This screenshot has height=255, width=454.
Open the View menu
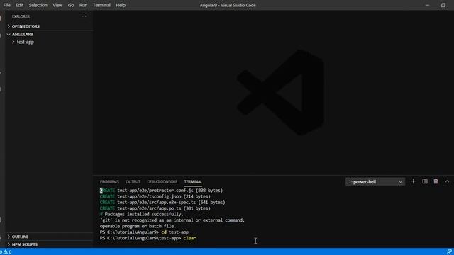tap(57, 5)
